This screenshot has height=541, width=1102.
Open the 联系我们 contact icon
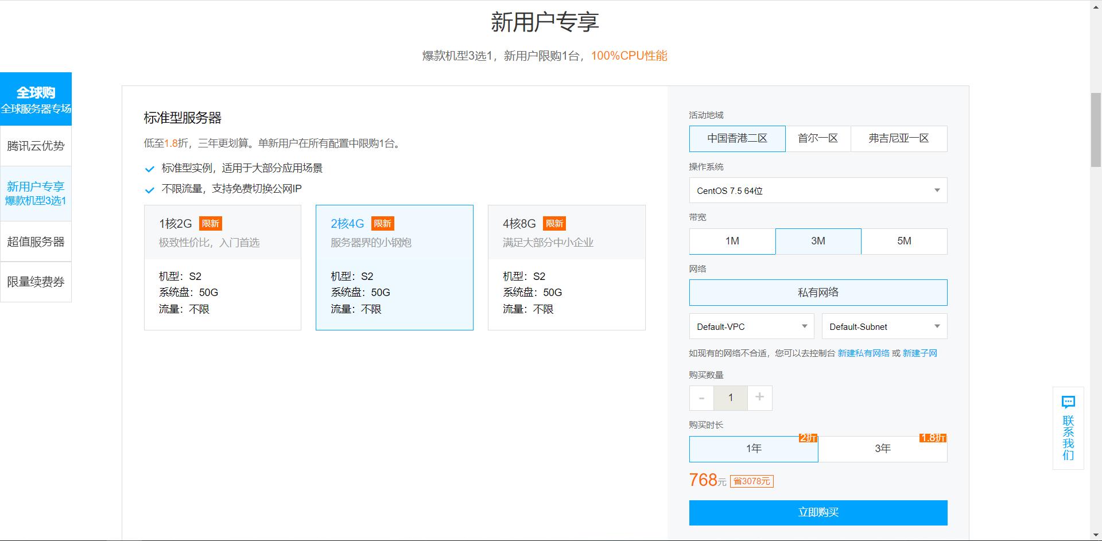pyautogui.click(x=1068, y=427)
